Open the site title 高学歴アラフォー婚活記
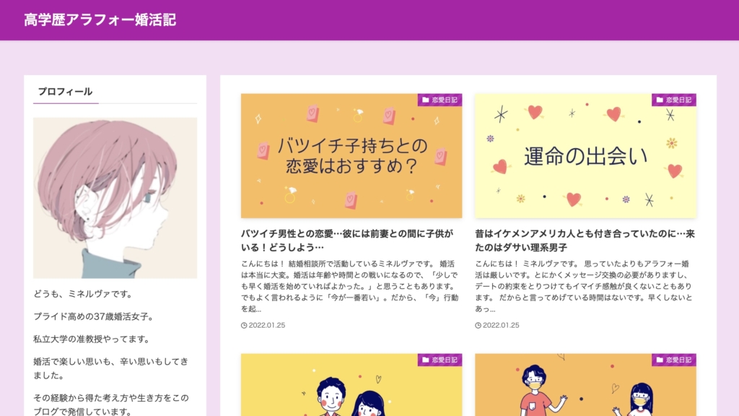 (100, 19)
